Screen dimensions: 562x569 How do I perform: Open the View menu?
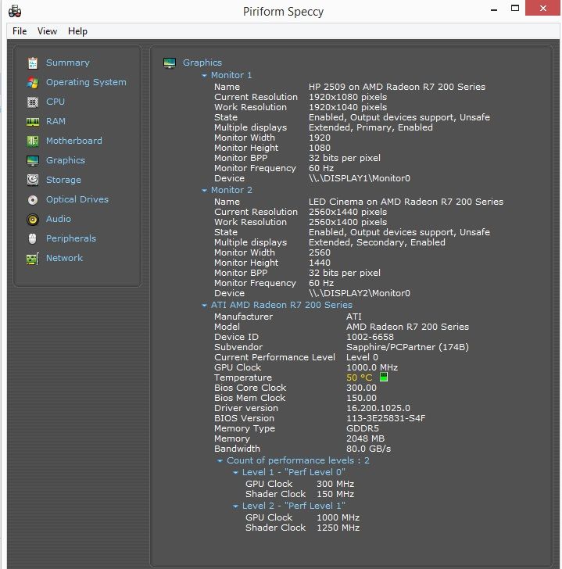(47, 31)
